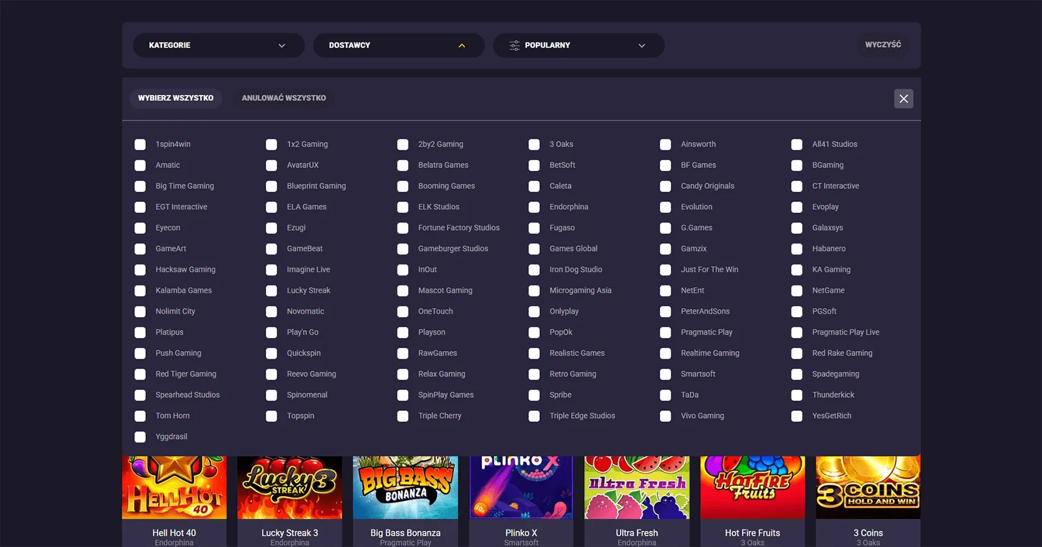Enable the Nolimit City checkbox
1042x547 pixels.
[x=140, y=311]
